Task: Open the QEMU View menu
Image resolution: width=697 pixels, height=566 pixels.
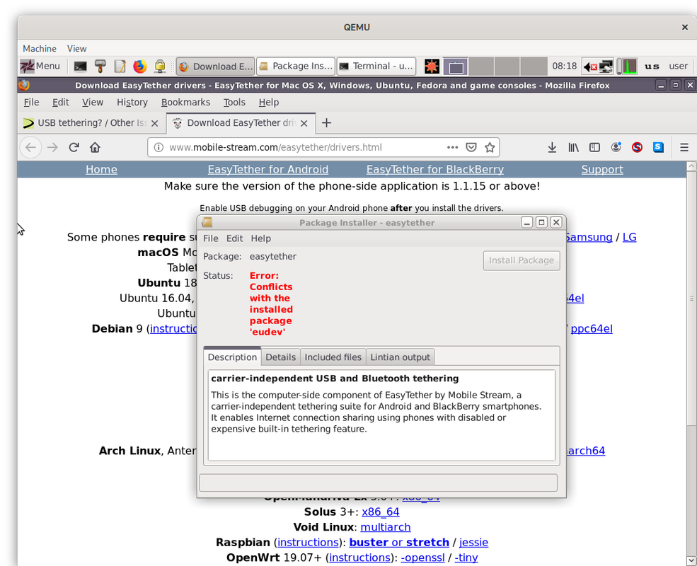Action: [x=76, y=48]
